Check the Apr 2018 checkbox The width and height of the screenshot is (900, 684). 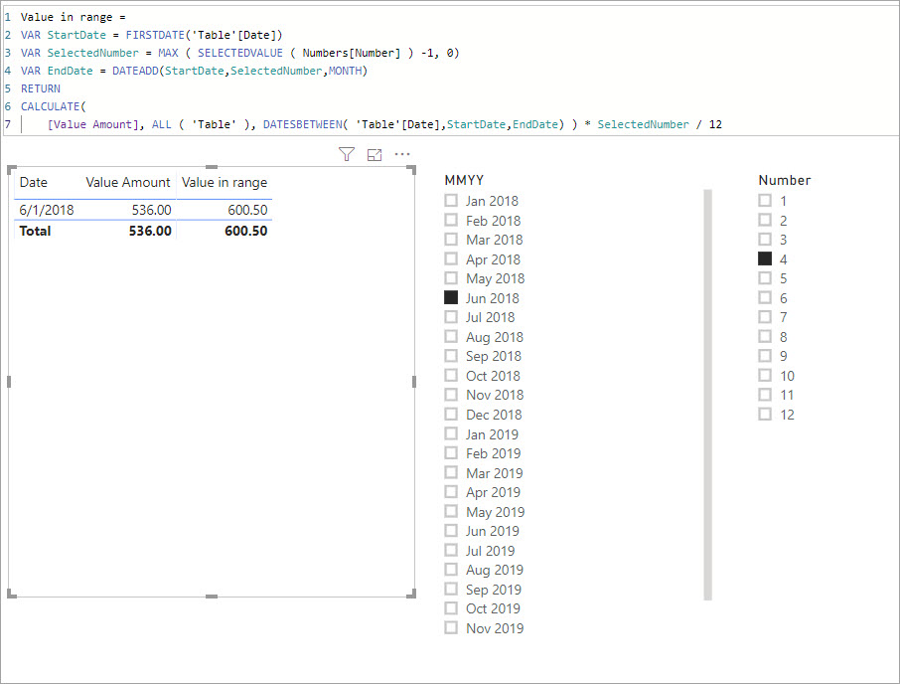pyautogui.click(x=451, y=258)
